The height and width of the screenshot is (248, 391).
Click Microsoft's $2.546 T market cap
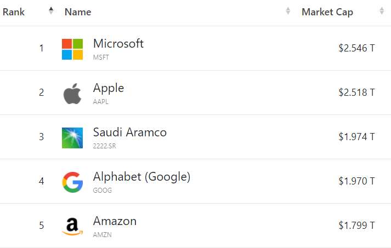[x=356, y=48]
